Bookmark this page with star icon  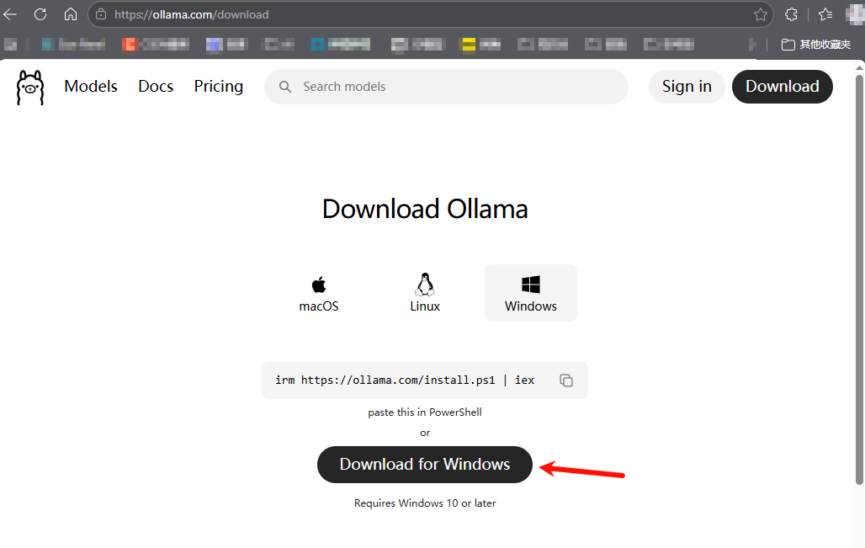(760, 14)
